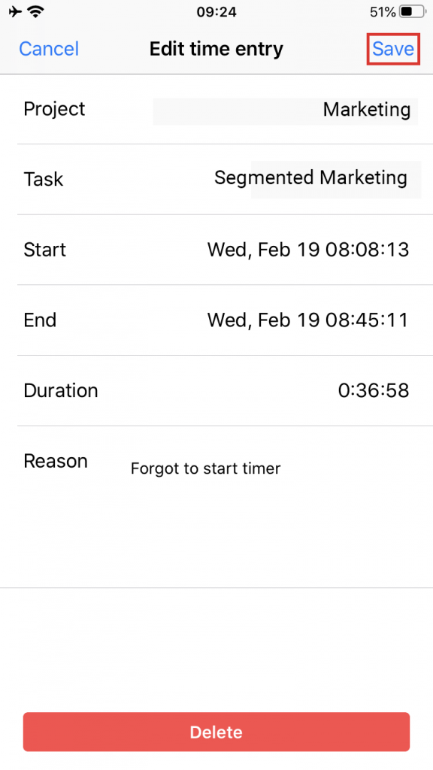Tap the Wi-Fi status icon
The height and width of the screenshot is (770, 433).
point(35,12)
